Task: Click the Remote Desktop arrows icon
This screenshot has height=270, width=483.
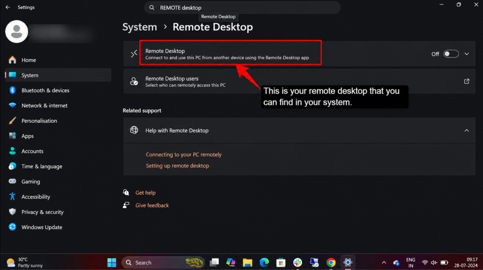Action: coord(133,54)
